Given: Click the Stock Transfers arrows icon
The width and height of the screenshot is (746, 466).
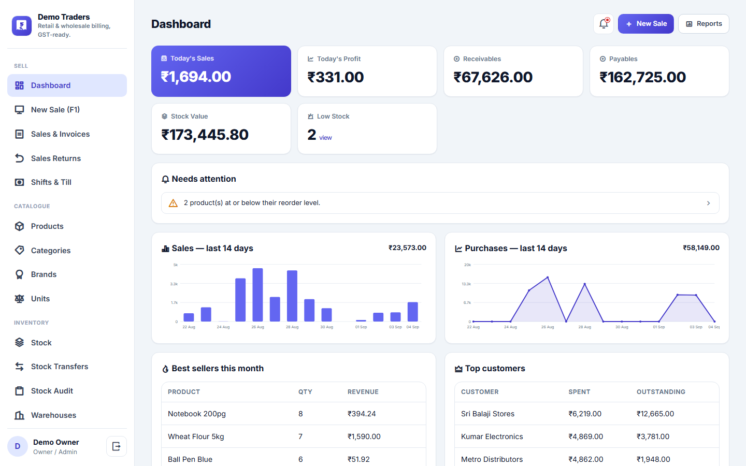Looking at the screenshot, I should point(20,367).
